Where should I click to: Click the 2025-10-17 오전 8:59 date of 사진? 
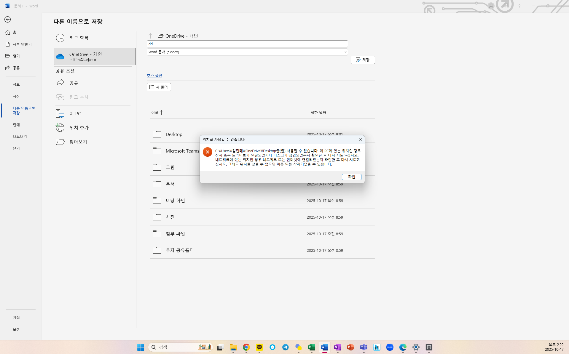325,217
